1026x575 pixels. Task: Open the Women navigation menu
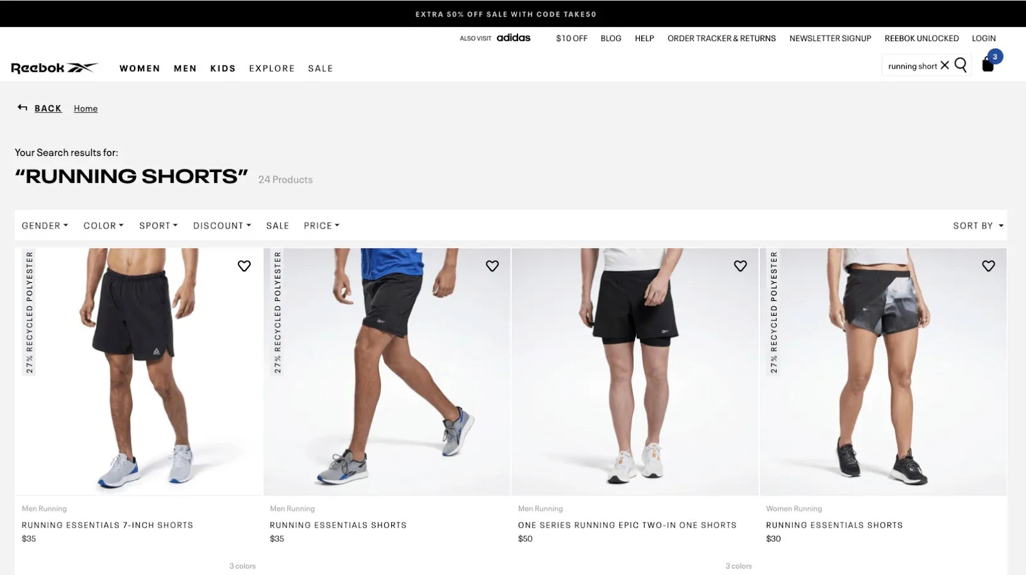click(140, 69)
